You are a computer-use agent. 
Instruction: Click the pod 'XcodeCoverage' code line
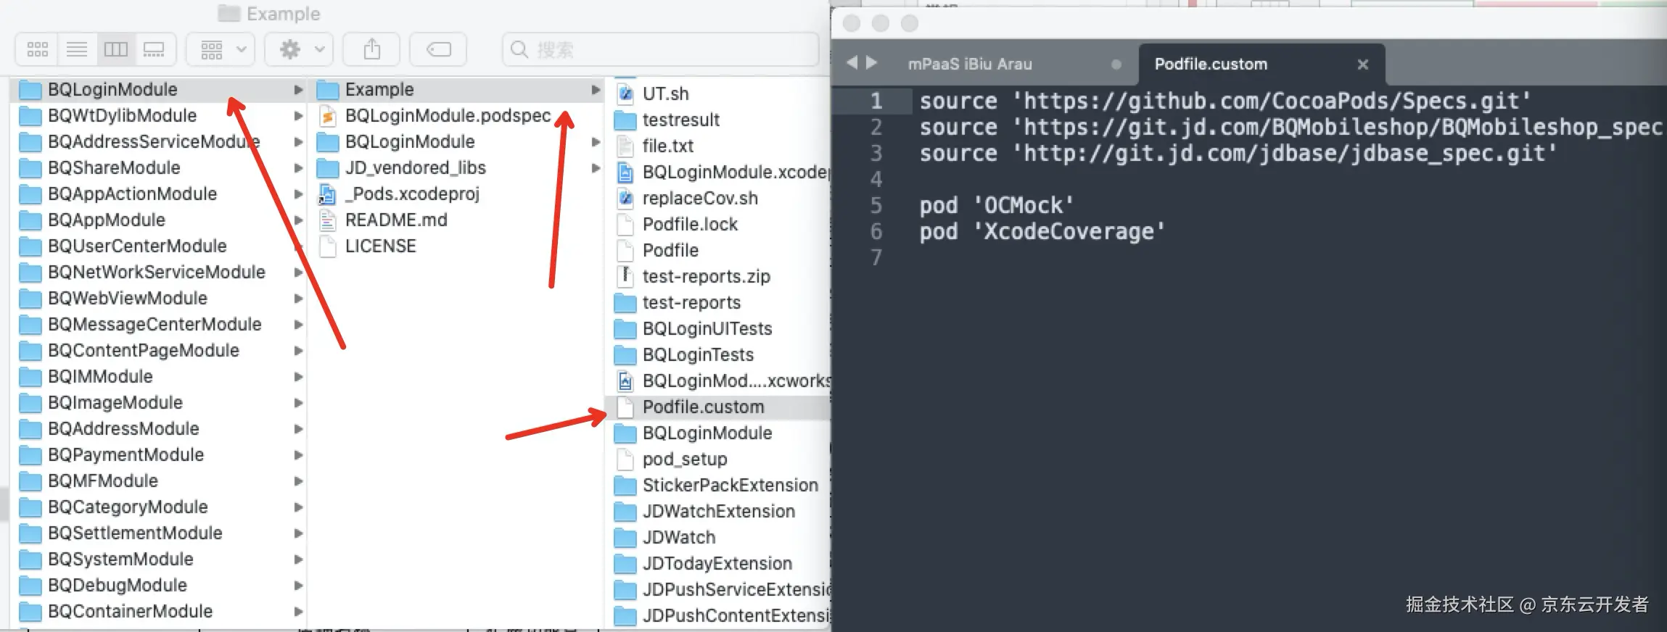point(1042,232)
